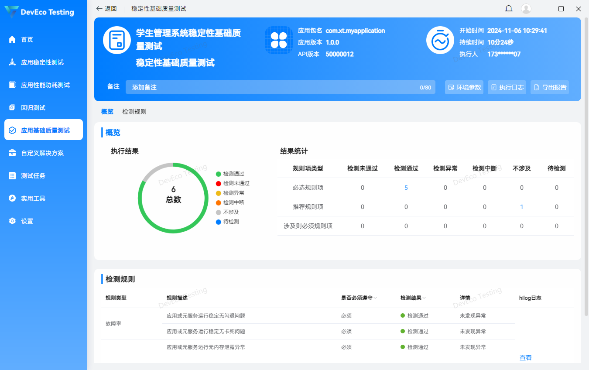The image size is (589, 370).
Task: Click the DevEco Testing logo
Action: pyautogui.click(x=40, y=12)
